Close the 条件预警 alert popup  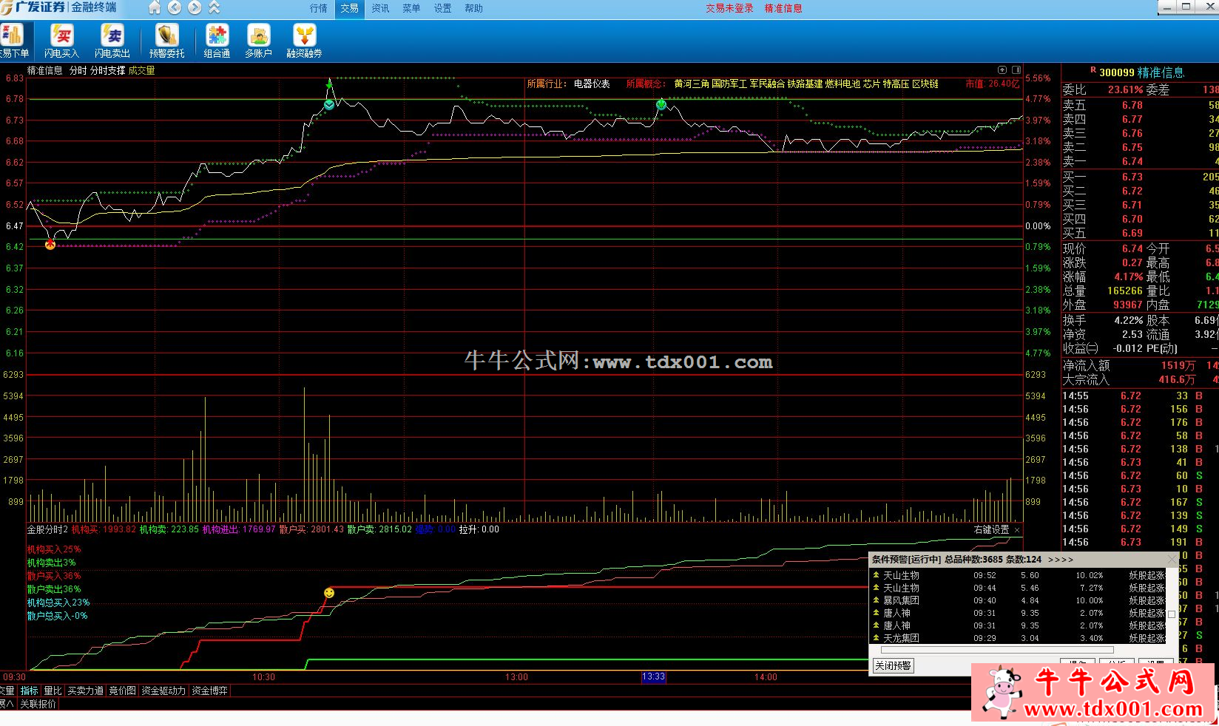click(1172, 560)
